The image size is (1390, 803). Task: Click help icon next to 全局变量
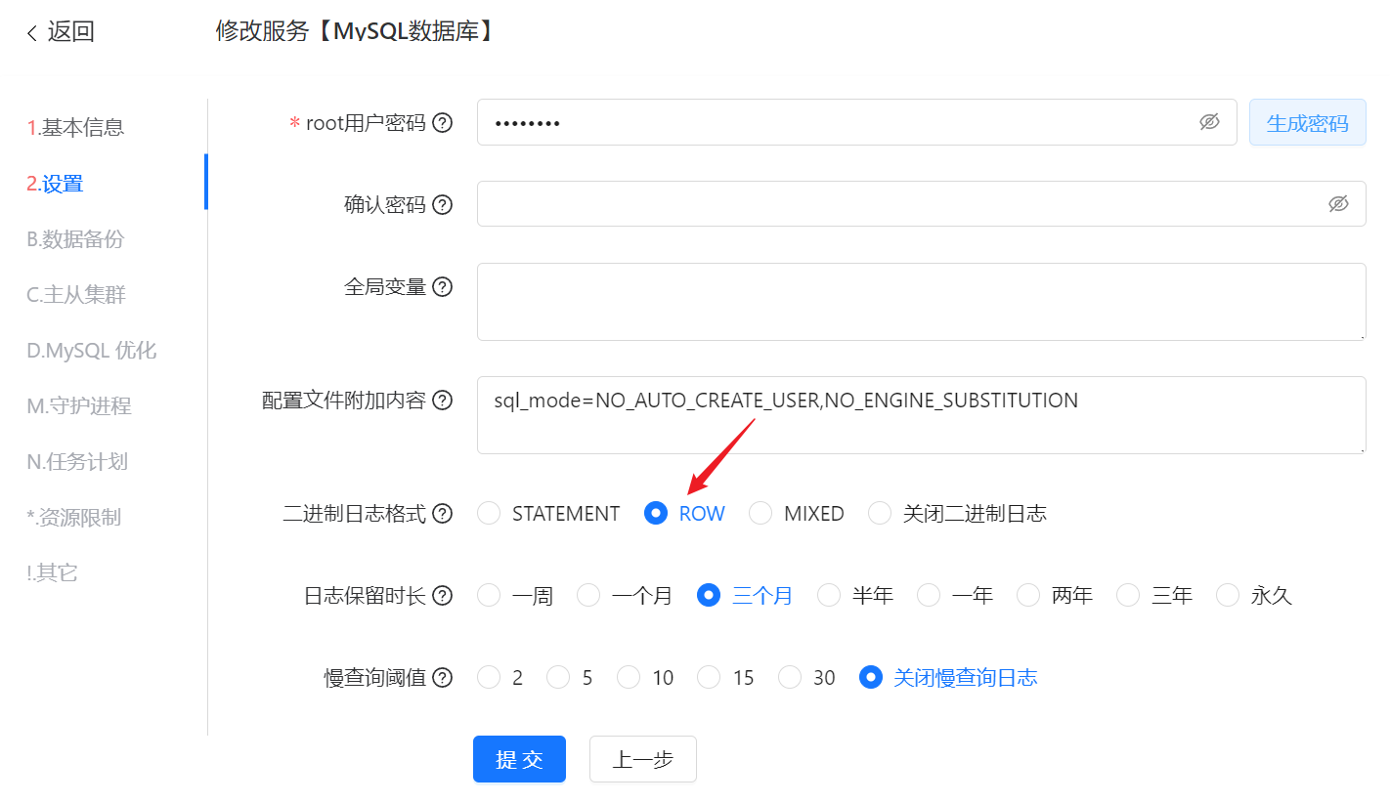[x=442, y=286]
